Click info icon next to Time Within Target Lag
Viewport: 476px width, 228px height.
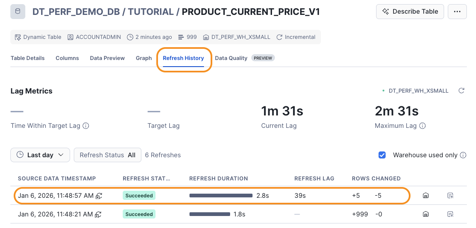tap(86, 126)
